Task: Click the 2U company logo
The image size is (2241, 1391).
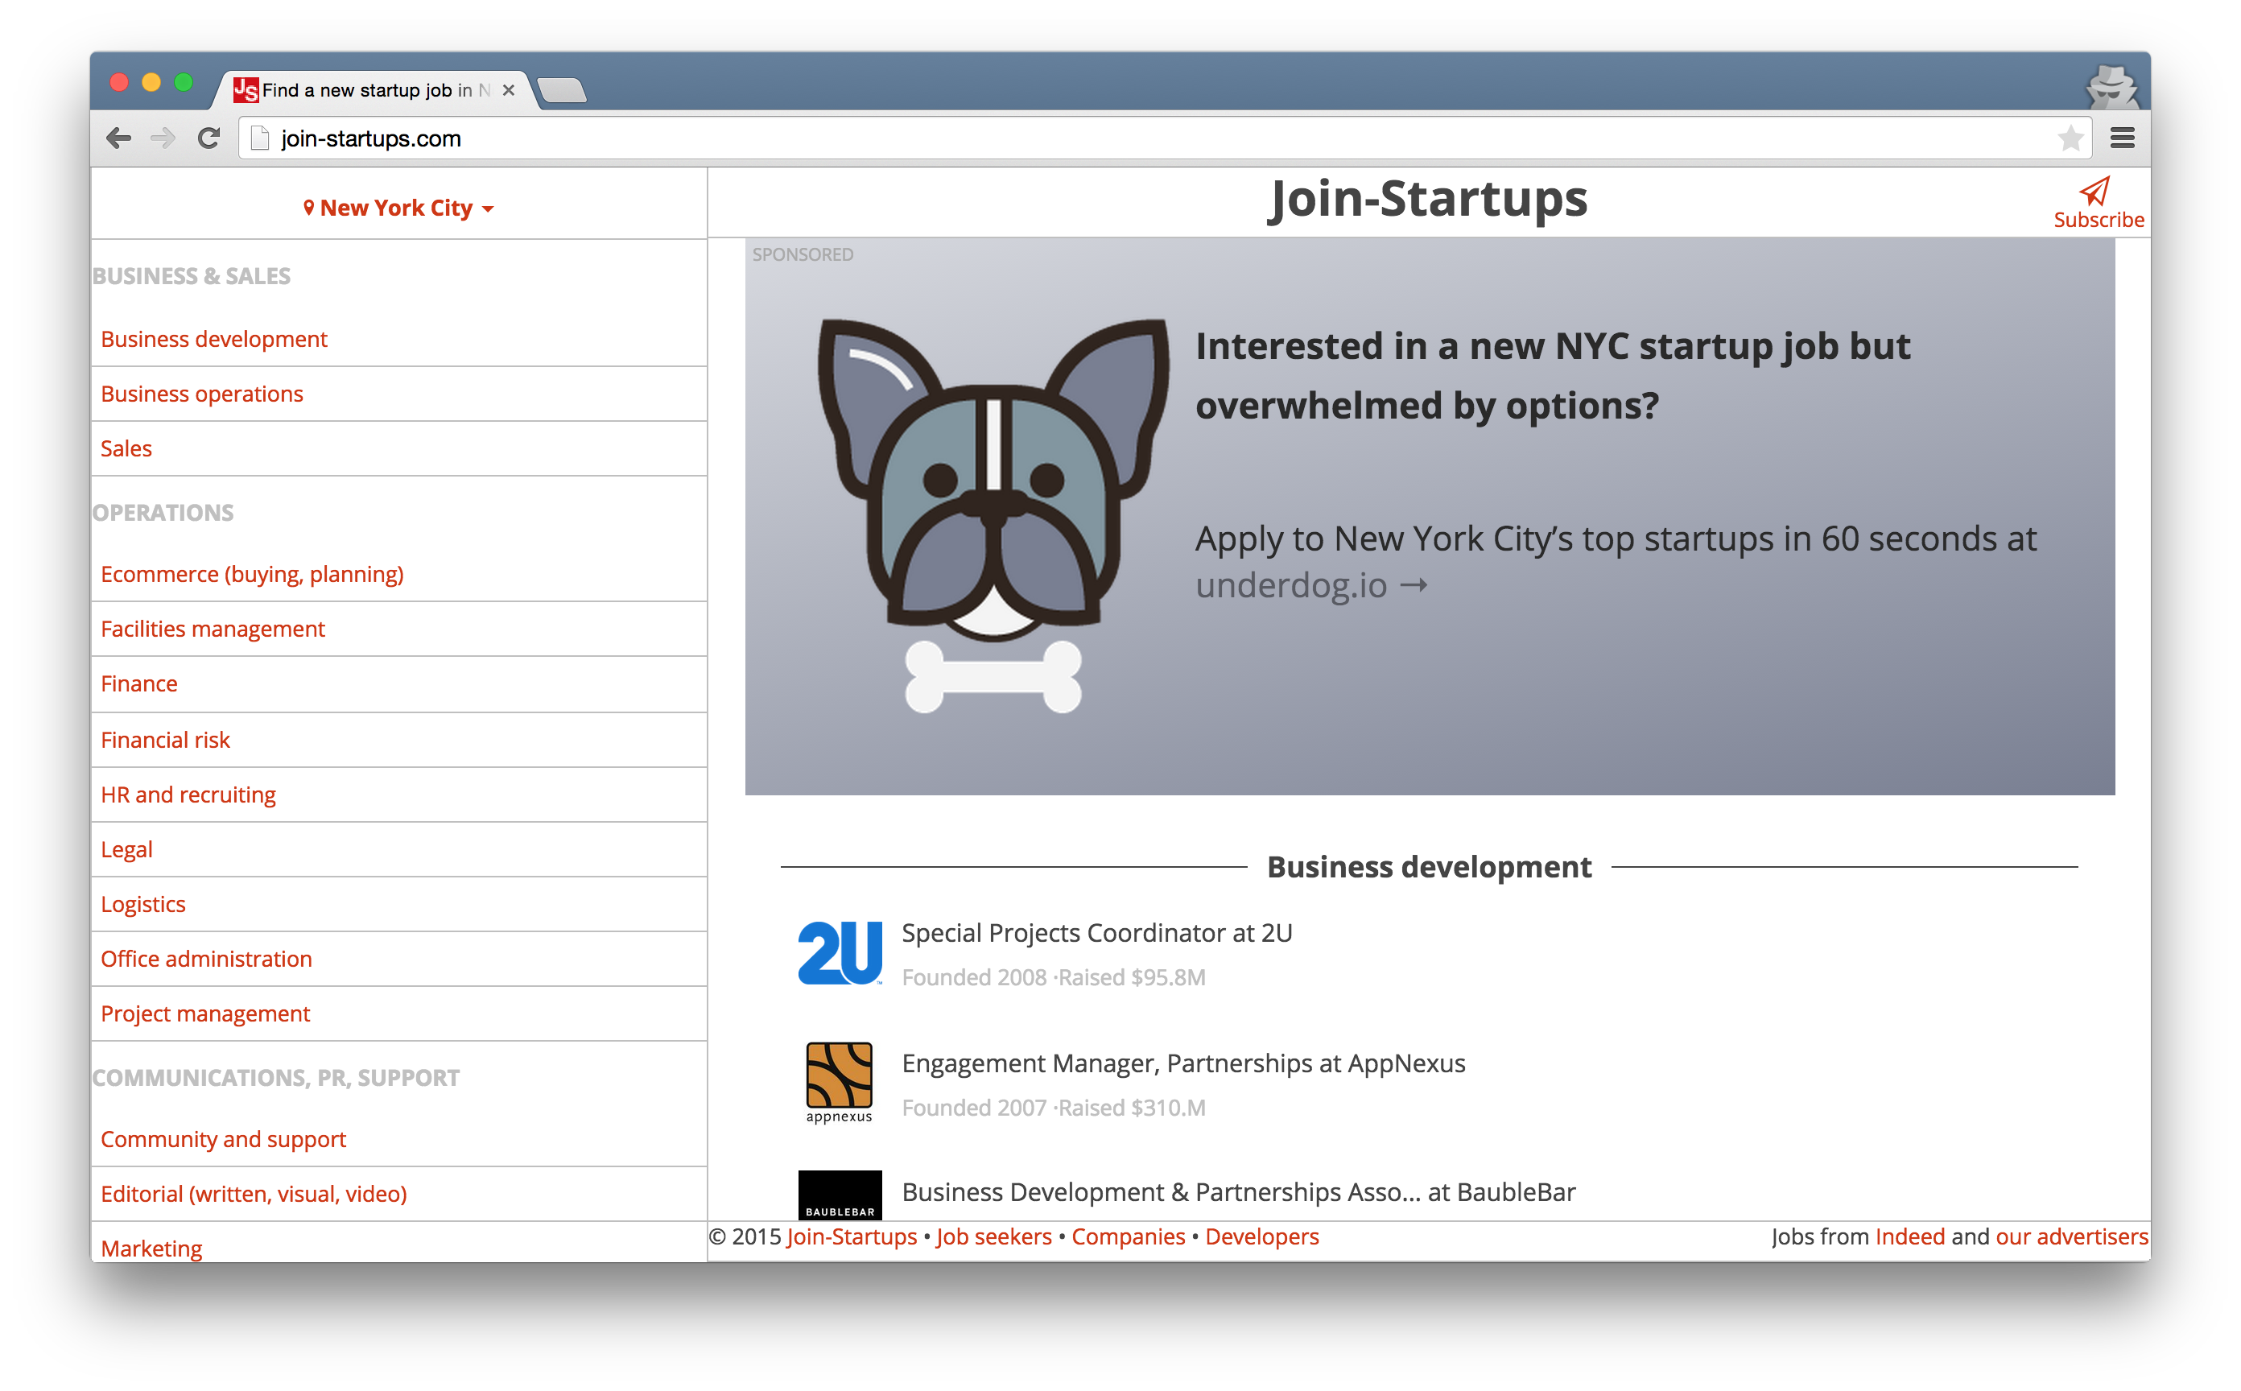Action: [839, 953]
